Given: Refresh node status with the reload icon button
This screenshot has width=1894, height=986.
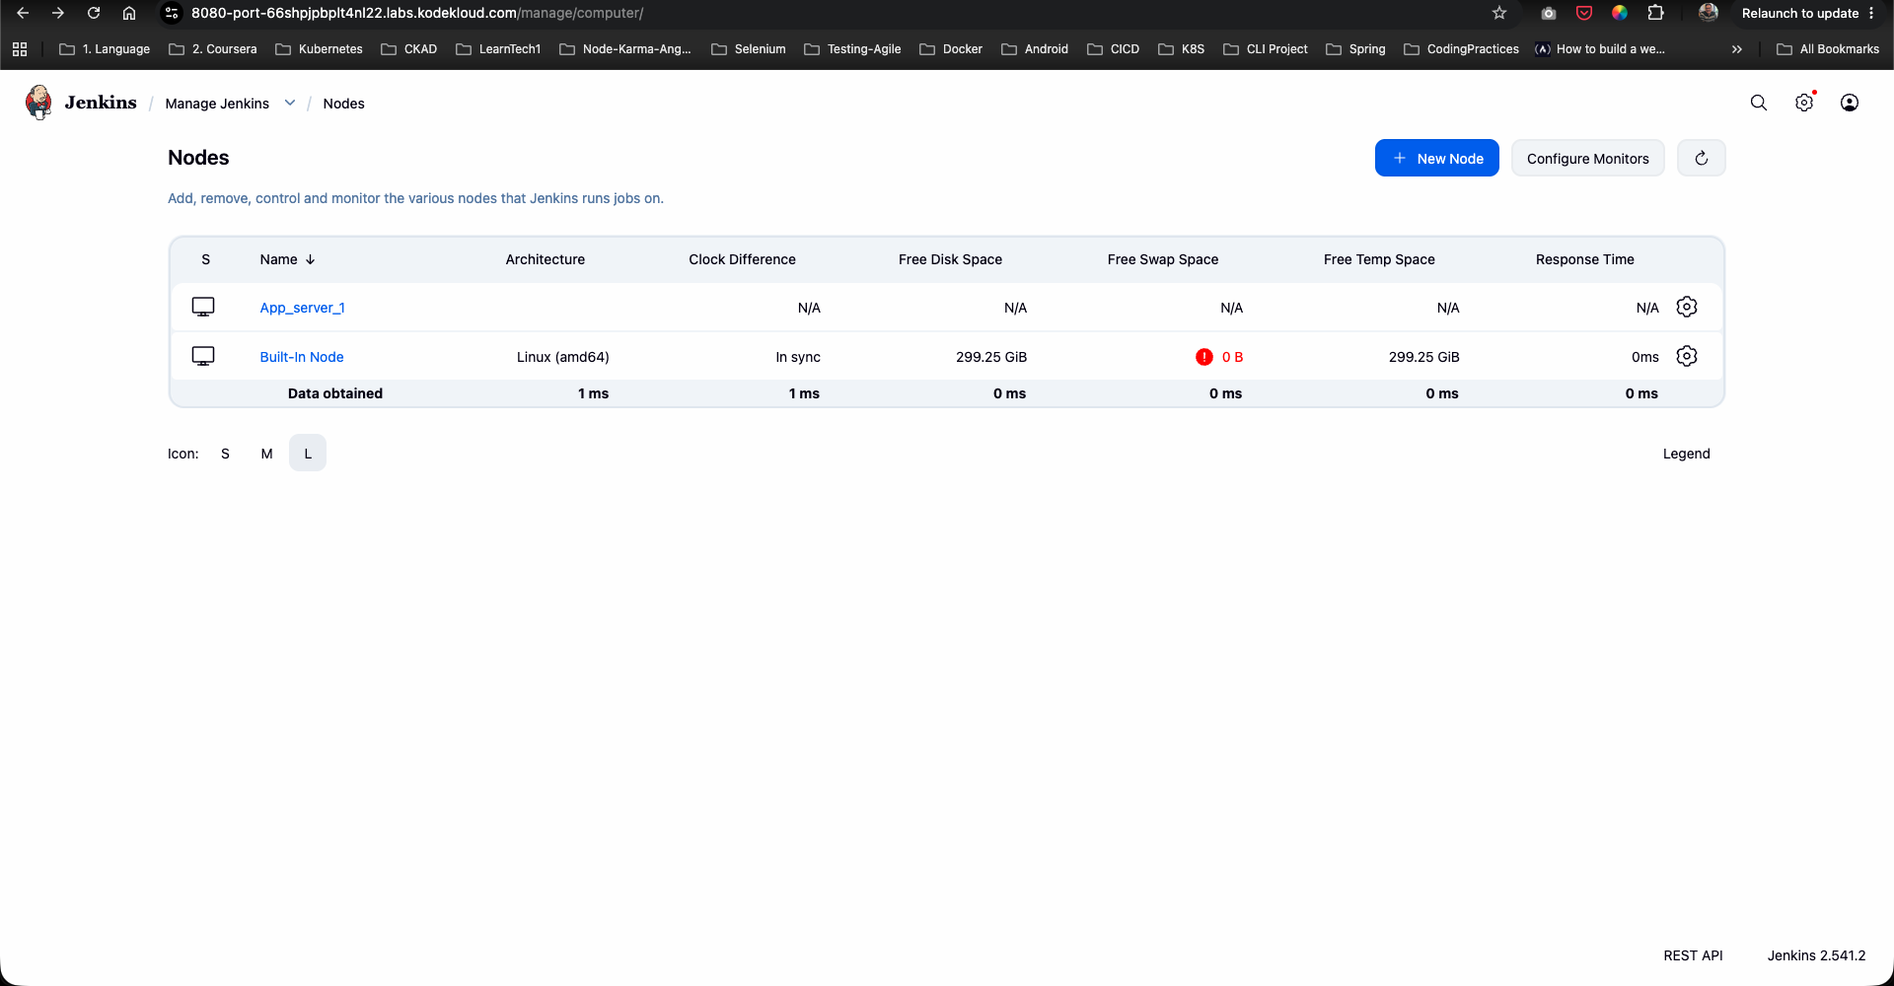Looking at the screenshot, I should coord(1702,158).
